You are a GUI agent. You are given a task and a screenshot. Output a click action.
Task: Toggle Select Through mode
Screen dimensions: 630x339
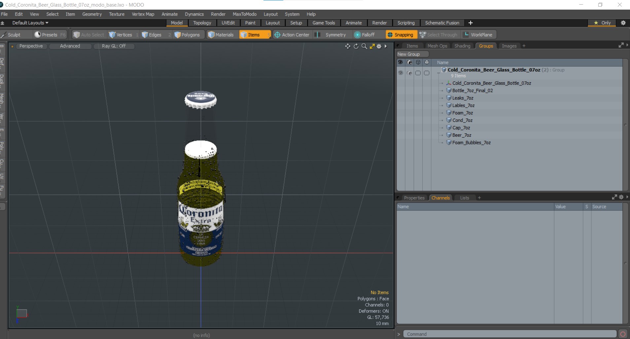click(x=438, y=35)
